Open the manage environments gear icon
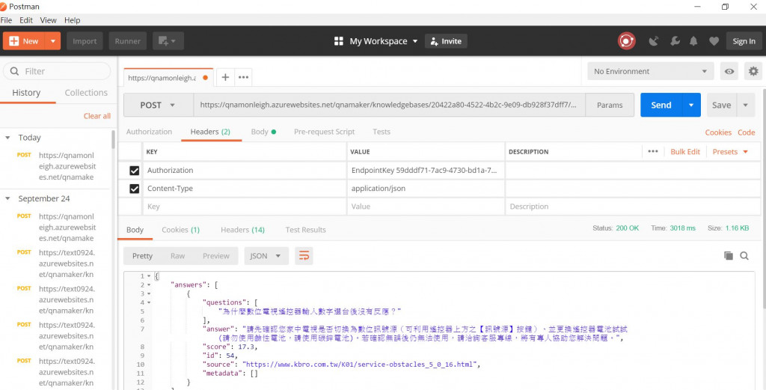Viewport: 766px width, 390px height. (753, 71)
